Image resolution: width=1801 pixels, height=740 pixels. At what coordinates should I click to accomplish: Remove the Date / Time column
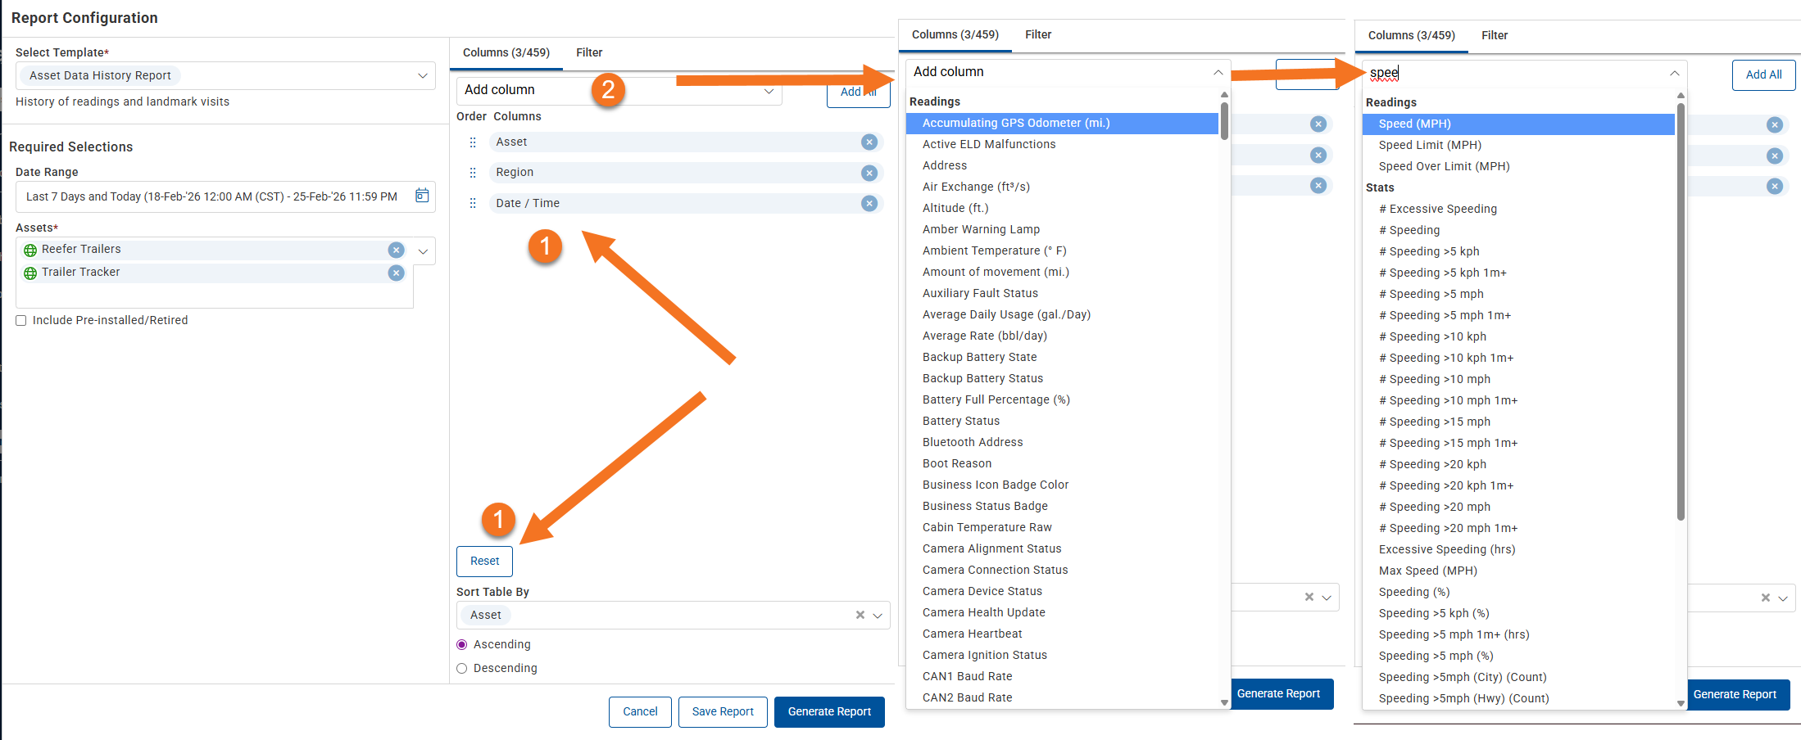pyautogui.click(x=869, y=203)
